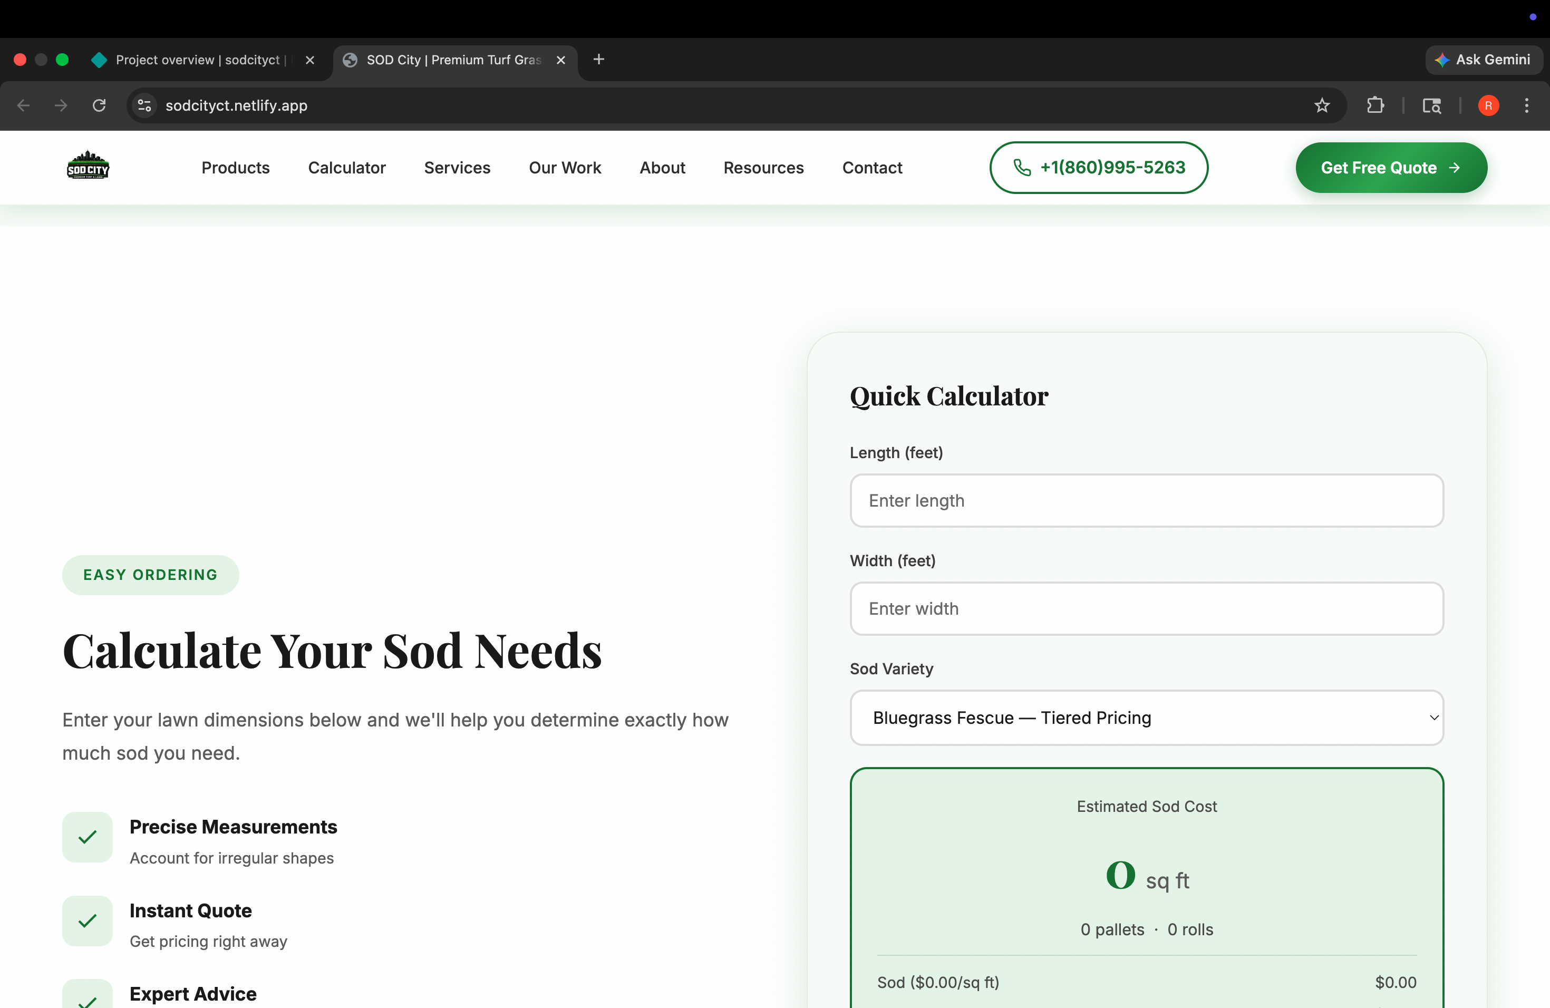Open the Resources nav item
Image resolution: width=1550 pixels, height=1008 pixels.
(x=763, y=167)
